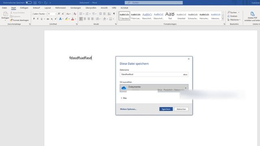Click the clear formatting icon
The height and width of the screenshot is (146, 260).
(x=75, y=14)
